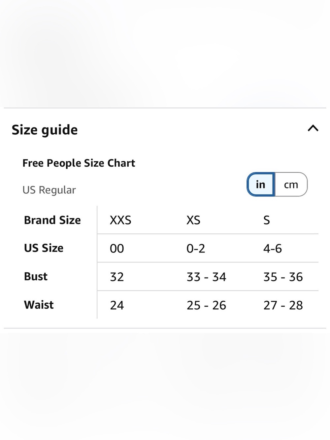Select the XS brand size column
The image size is (330, 440).
tap(193, 220)
